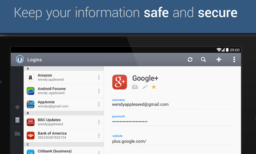Add a new login with plus icon
This screenshot has height=154, width=256.
pyautogui.click(x=219, y=59)
